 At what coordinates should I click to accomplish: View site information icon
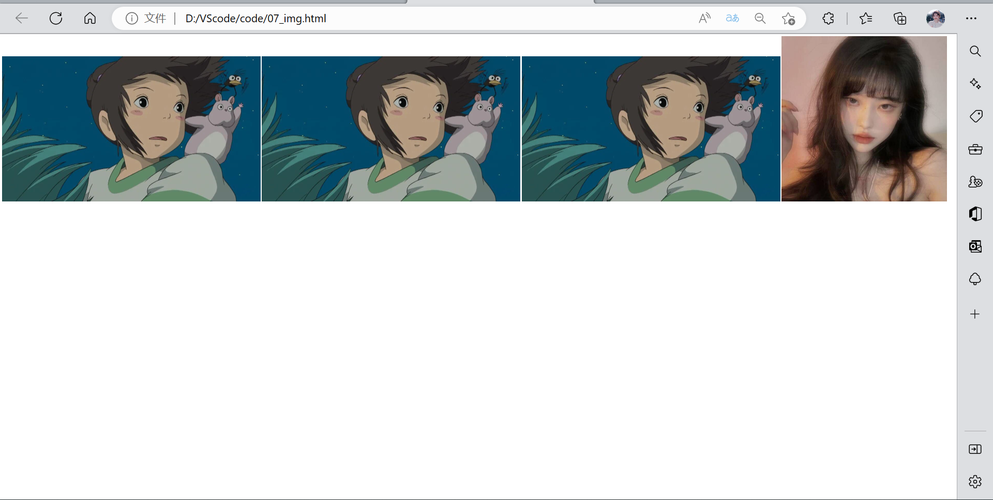[x=132, y=19]
